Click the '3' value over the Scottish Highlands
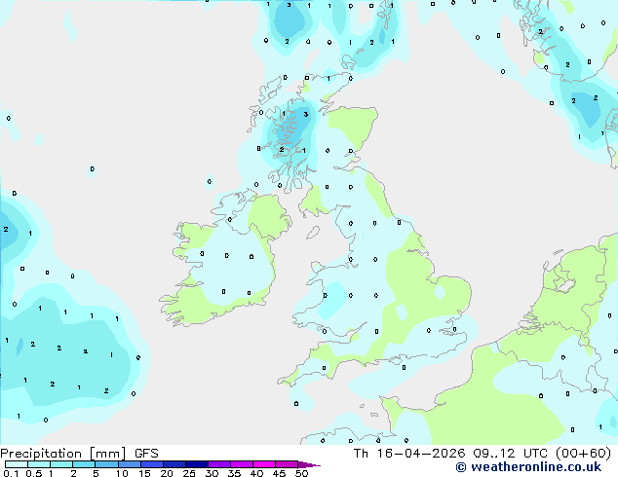Viewport: 618px width, 477px height. tap(306, 115)
